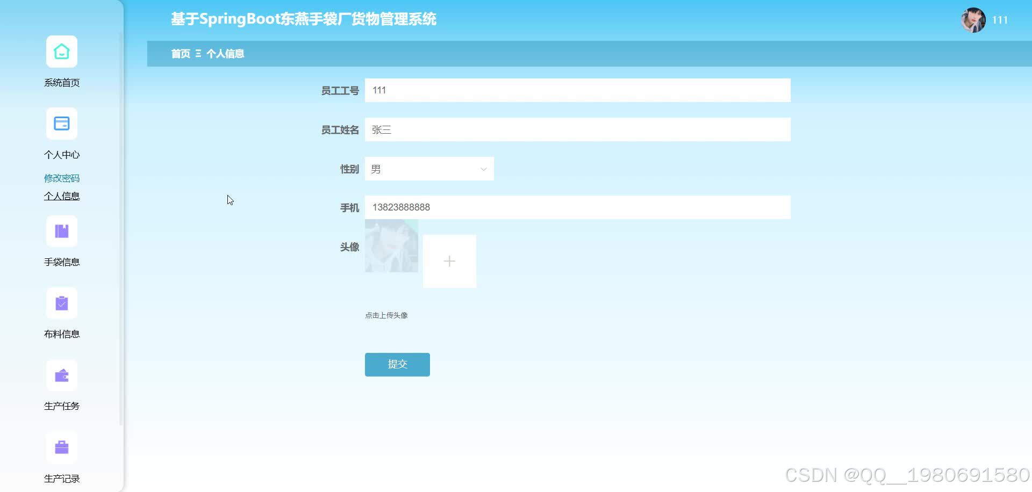Click the breadcrumb list icon beside 首页
1032x492 pixels.
[198, 53]
